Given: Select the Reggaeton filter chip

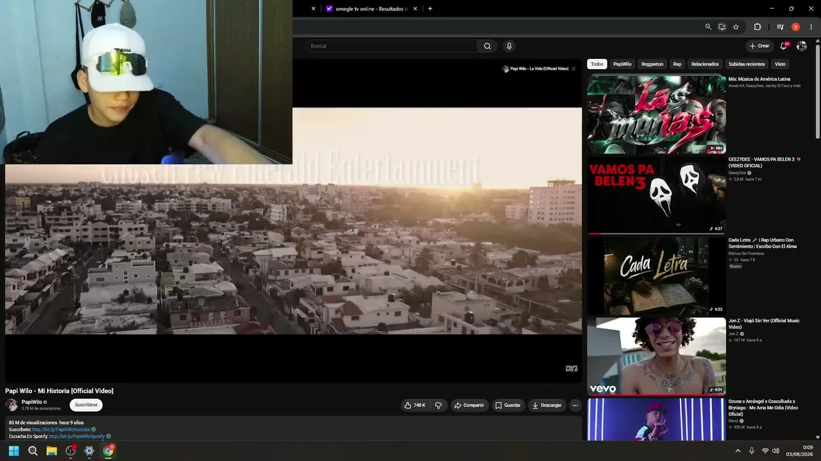Looking at the screenshot, I should (652, 64).
